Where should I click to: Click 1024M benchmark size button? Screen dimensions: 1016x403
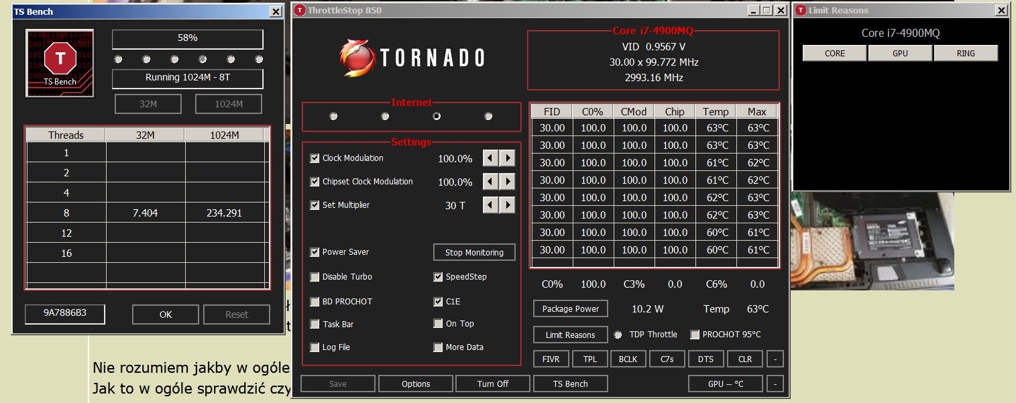(x=229, y=104)
